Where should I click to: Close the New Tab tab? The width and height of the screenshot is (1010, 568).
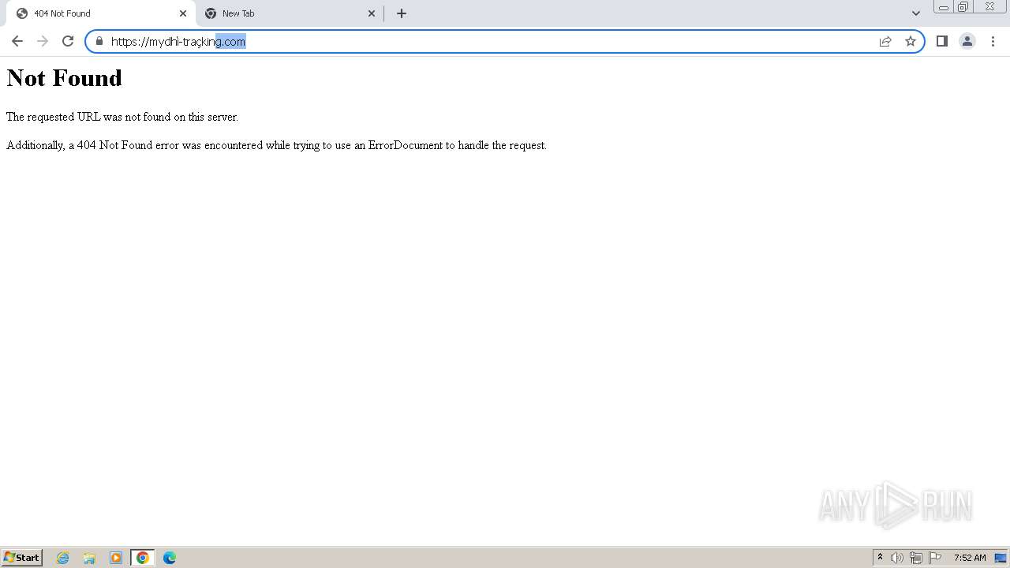372,13
